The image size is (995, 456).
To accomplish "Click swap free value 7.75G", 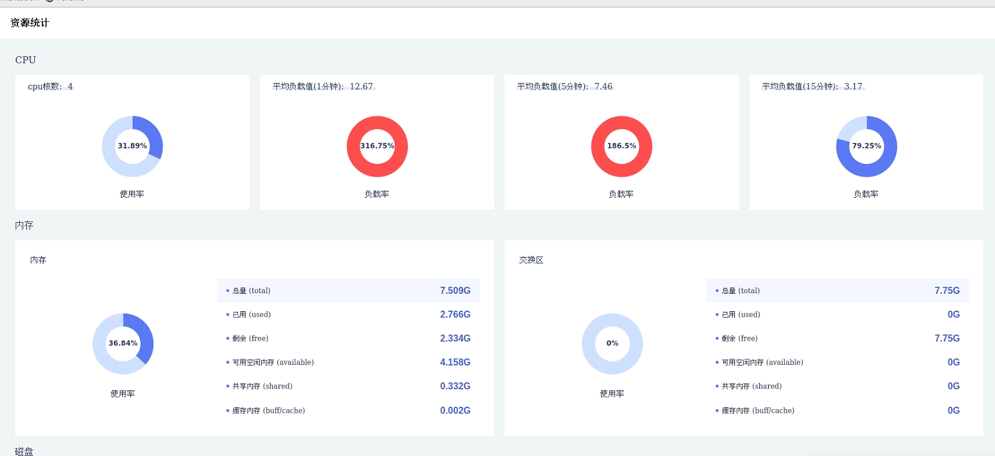I will (x=947, y=338).
